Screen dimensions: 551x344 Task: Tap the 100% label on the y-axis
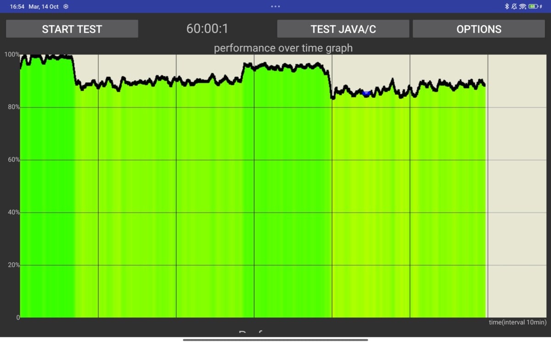(11, 55)
